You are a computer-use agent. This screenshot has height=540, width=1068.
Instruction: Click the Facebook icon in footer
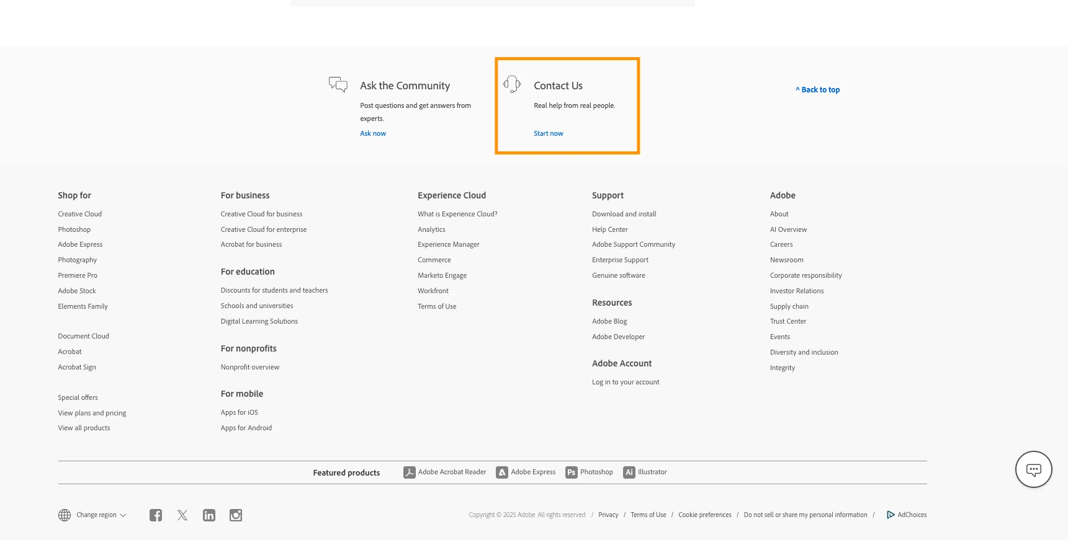point(156,515)
